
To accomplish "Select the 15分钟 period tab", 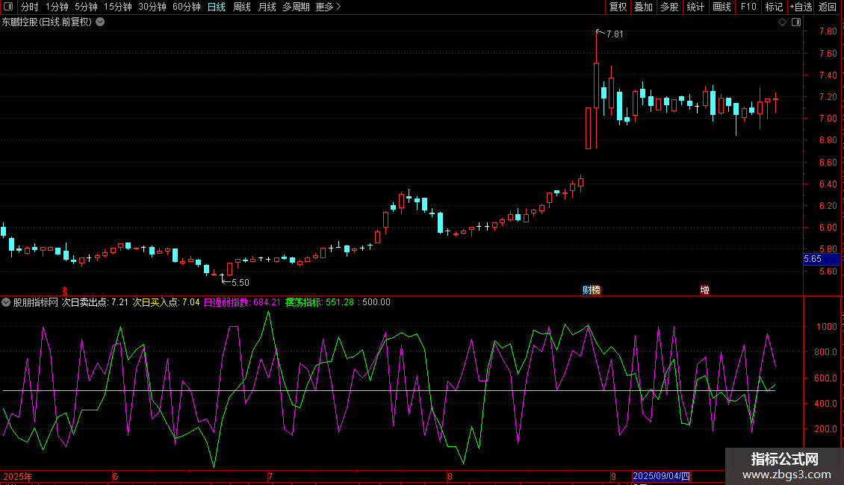I will pos(117,7).
